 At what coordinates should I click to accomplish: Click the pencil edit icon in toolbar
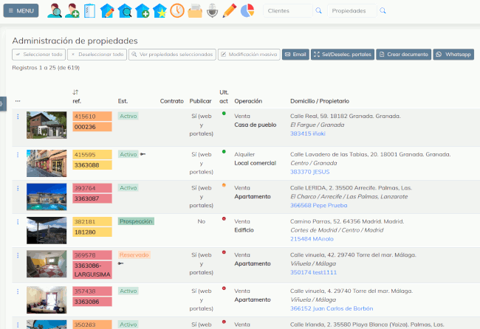click(x=230, y=11)
